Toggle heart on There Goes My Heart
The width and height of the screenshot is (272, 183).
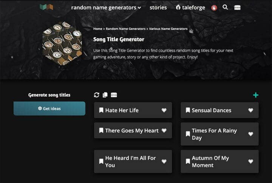(x=164, y=130)
